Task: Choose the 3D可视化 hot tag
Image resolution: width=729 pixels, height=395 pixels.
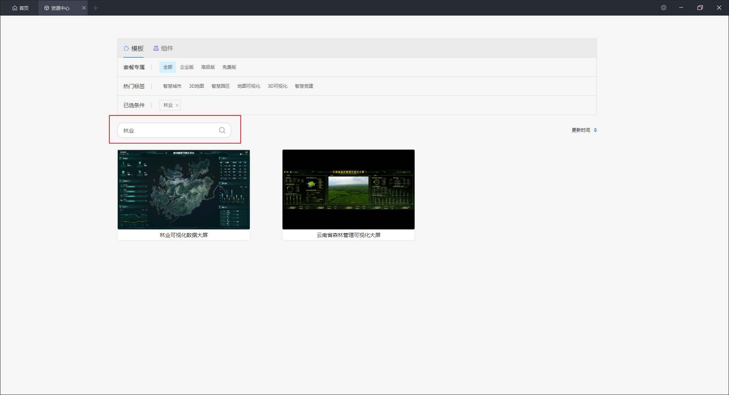Action: [278, 86]
